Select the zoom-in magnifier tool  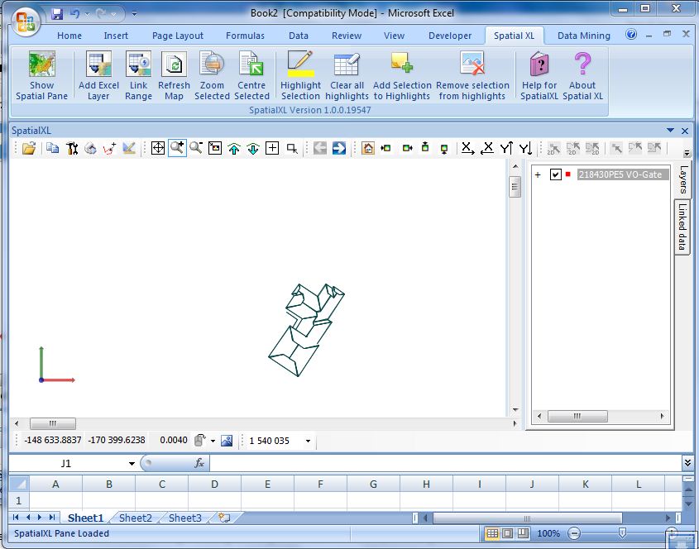[177, 148]
